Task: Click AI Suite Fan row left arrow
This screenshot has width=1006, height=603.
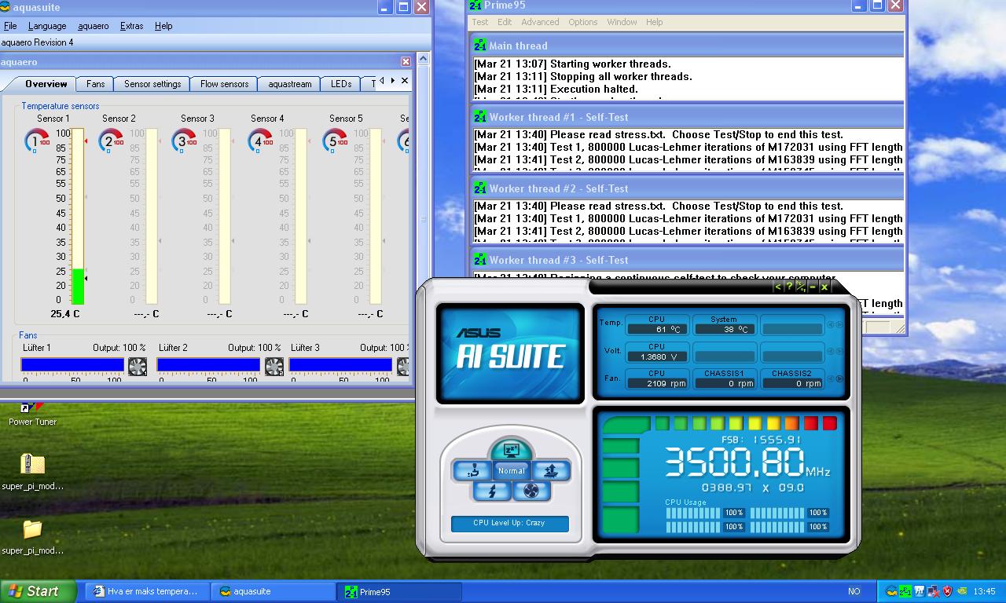Action: 831,378
